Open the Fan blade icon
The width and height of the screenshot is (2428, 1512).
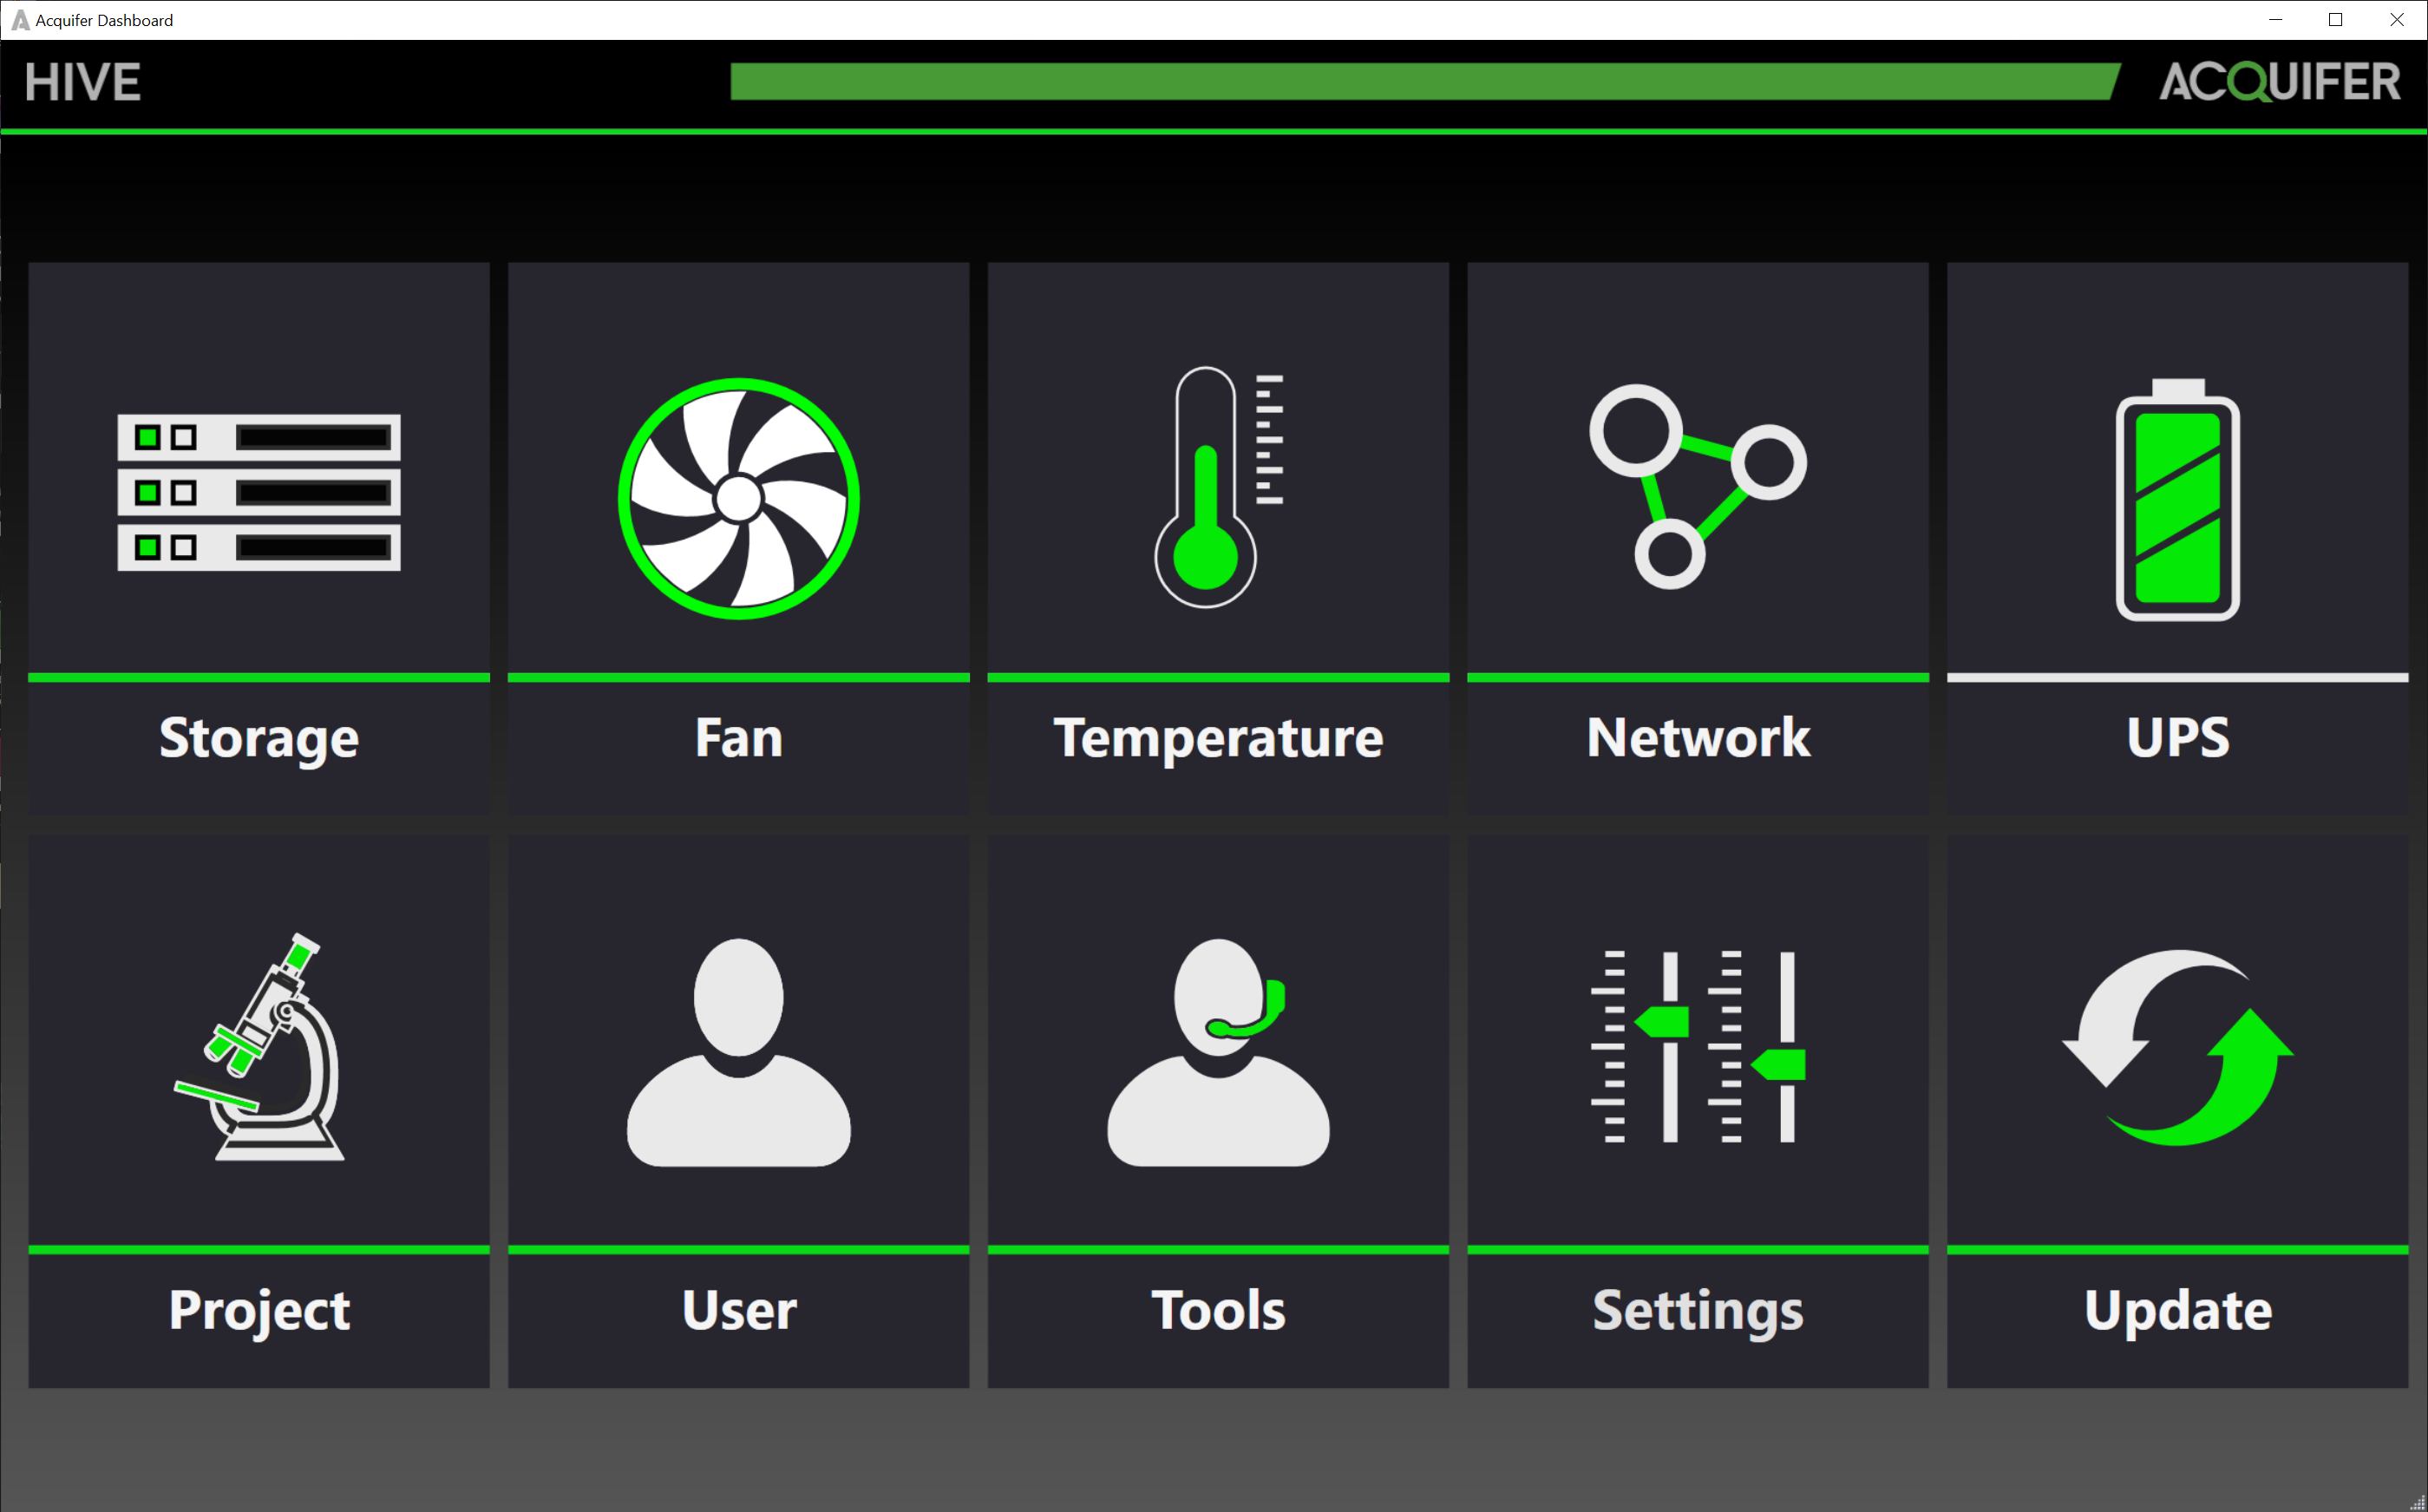[x=739, y=498]
